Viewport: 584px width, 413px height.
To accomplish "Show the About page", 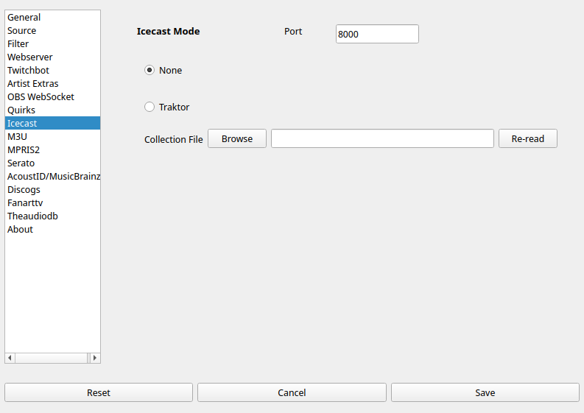I will (x=21, y=230).
